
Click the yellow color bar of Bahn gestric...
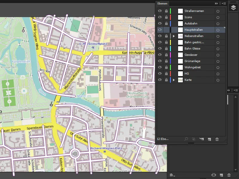pyautogui.click(x=170, y=42)
